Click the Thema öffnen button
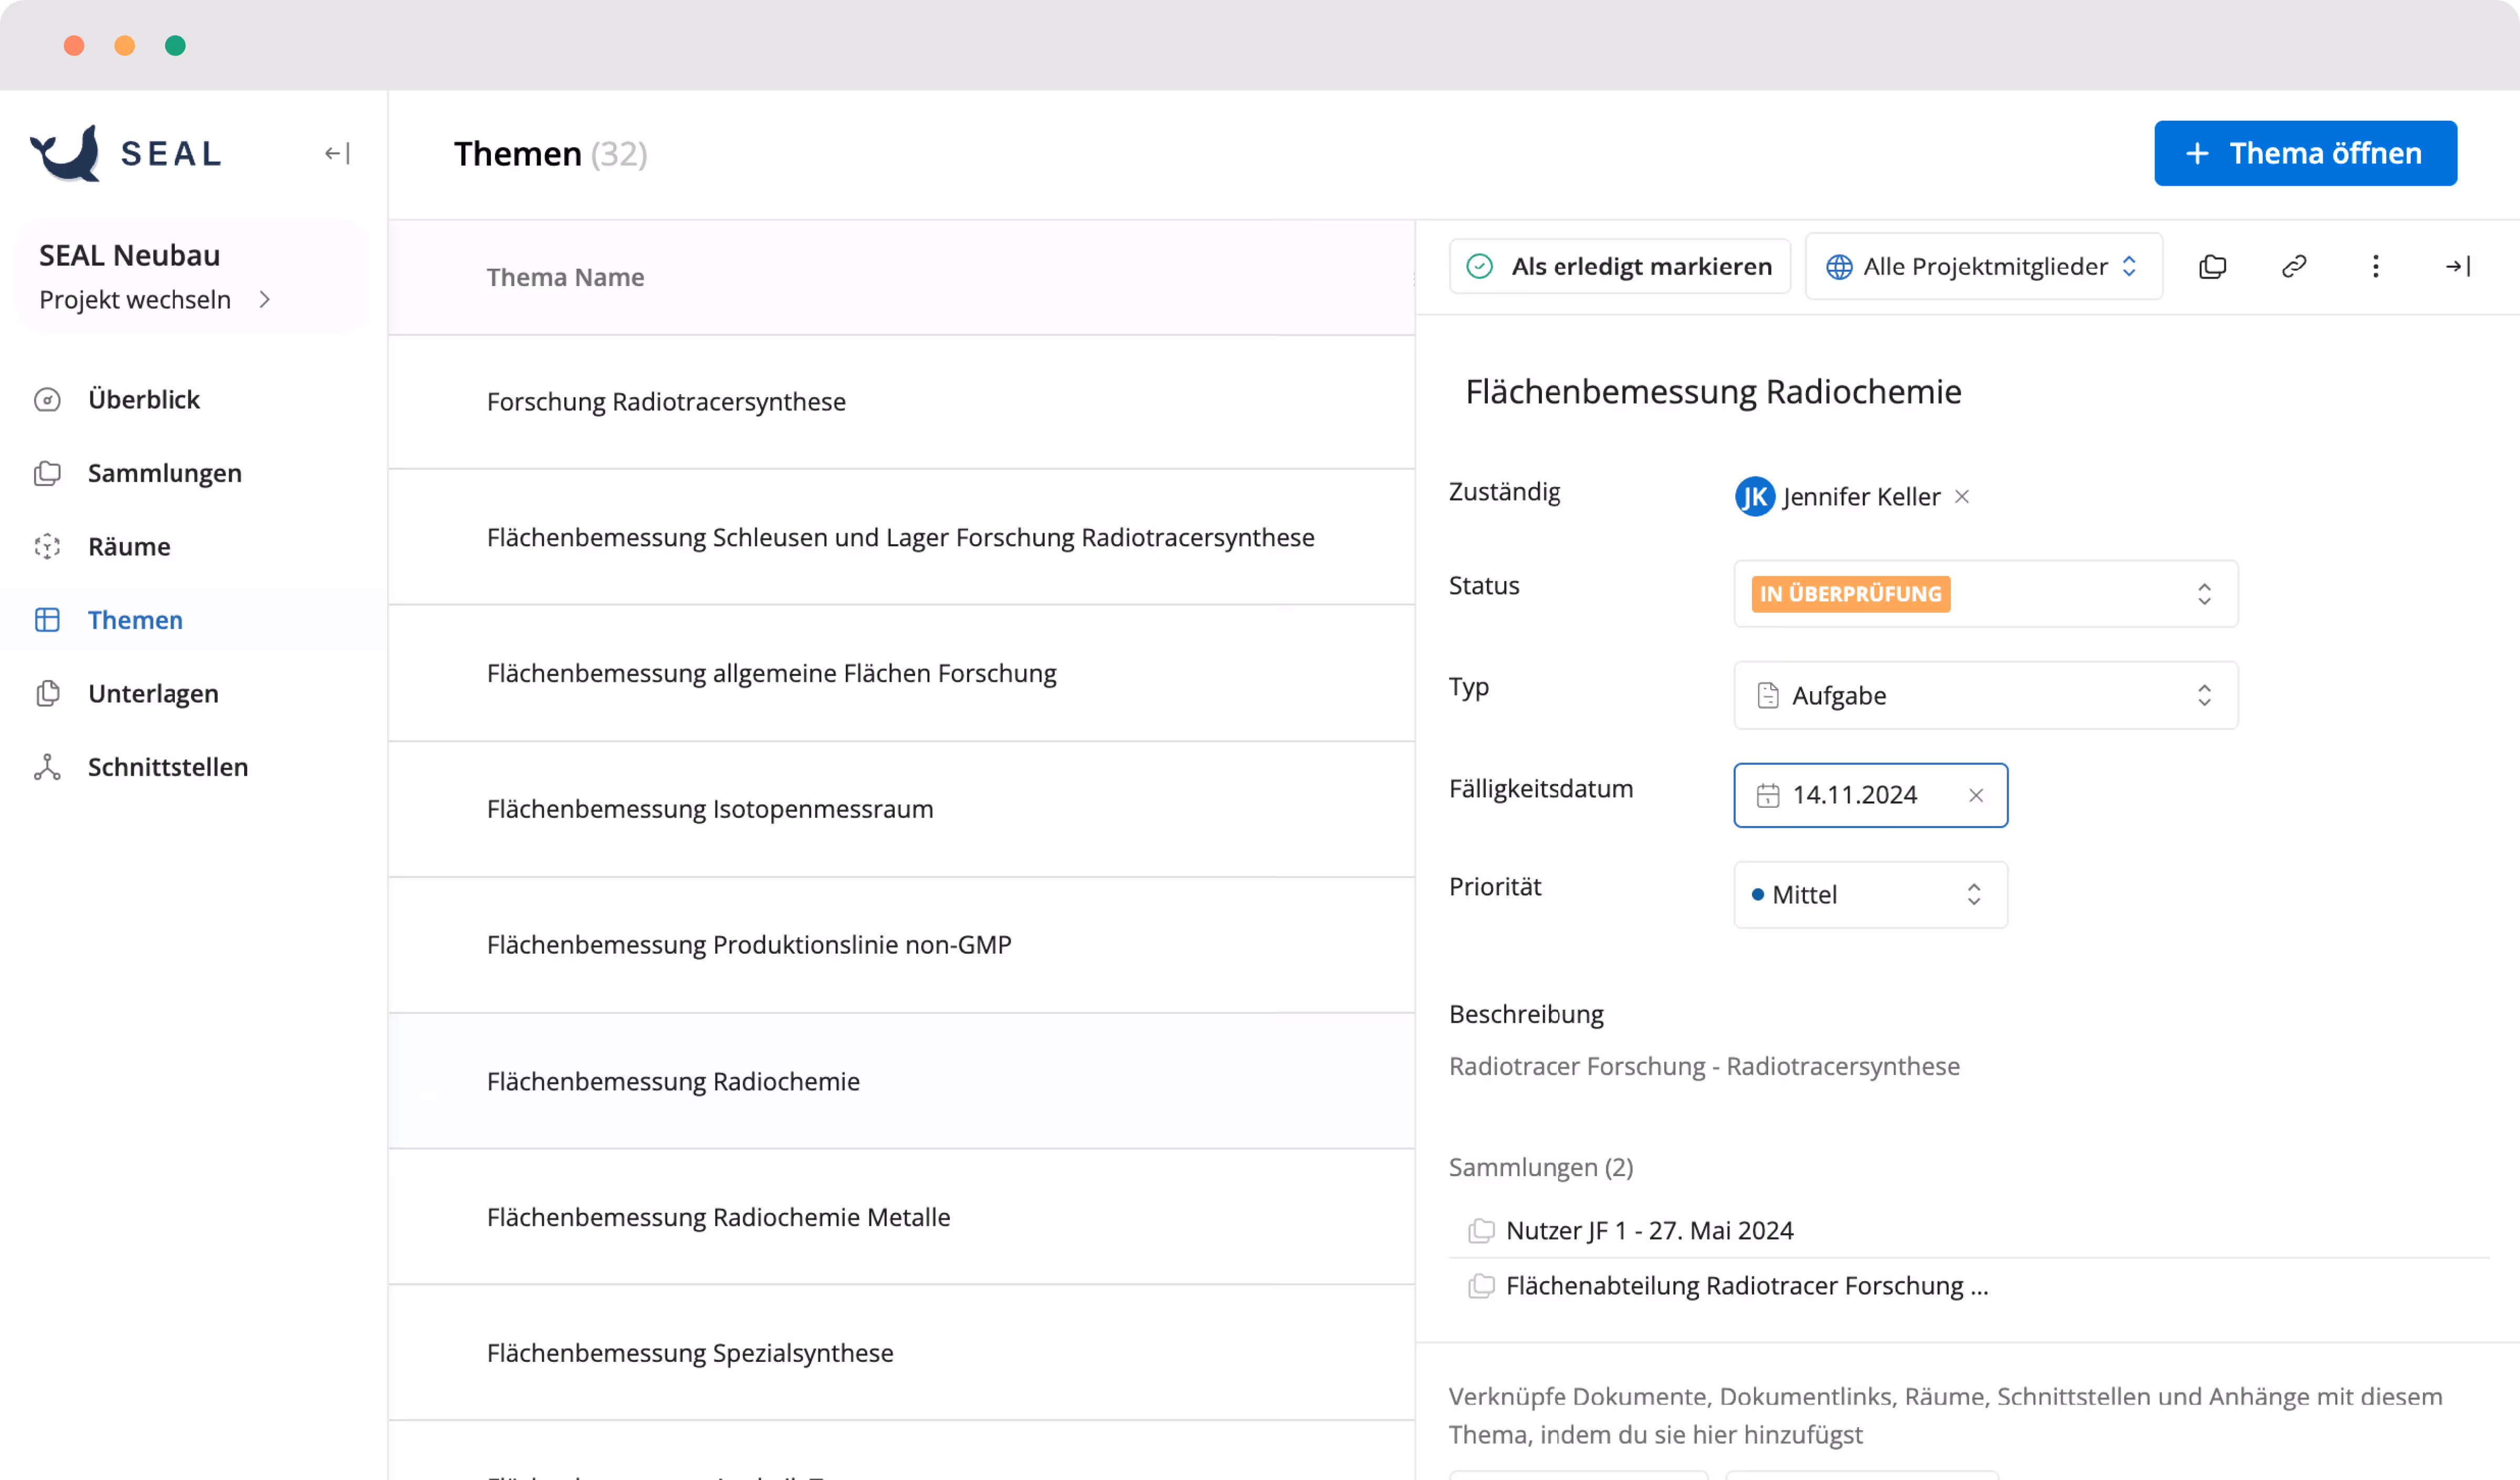Viewport: 2520px width, 1480px height. (x=2305, y=153)
